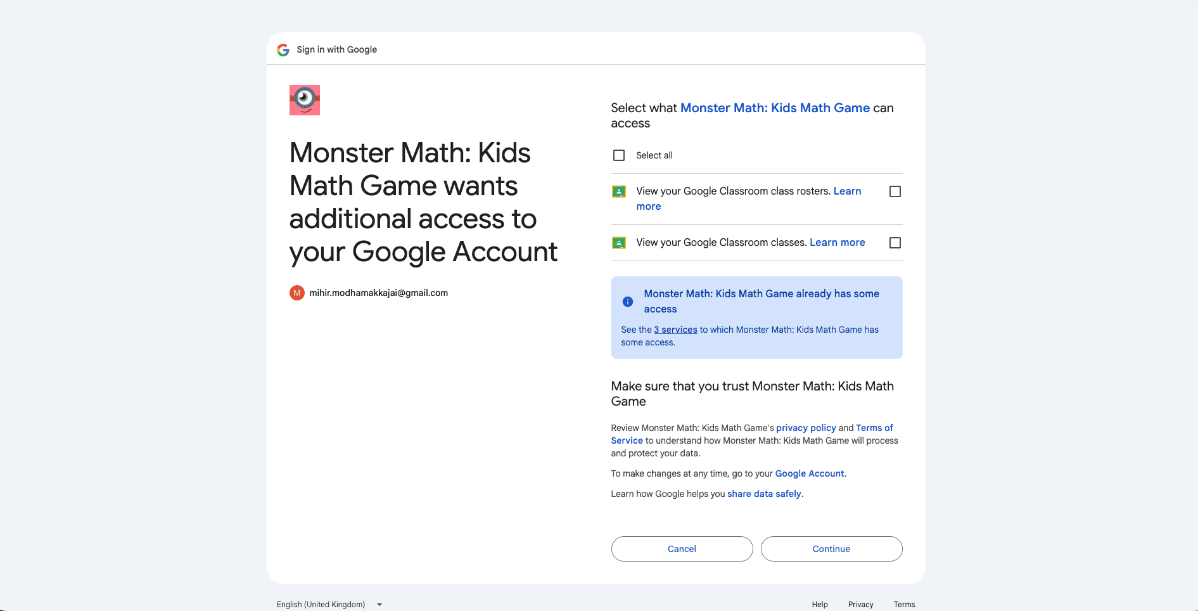Click Classroom icon beside classes permission
The image size is (1198, 611).
[619, 243]
